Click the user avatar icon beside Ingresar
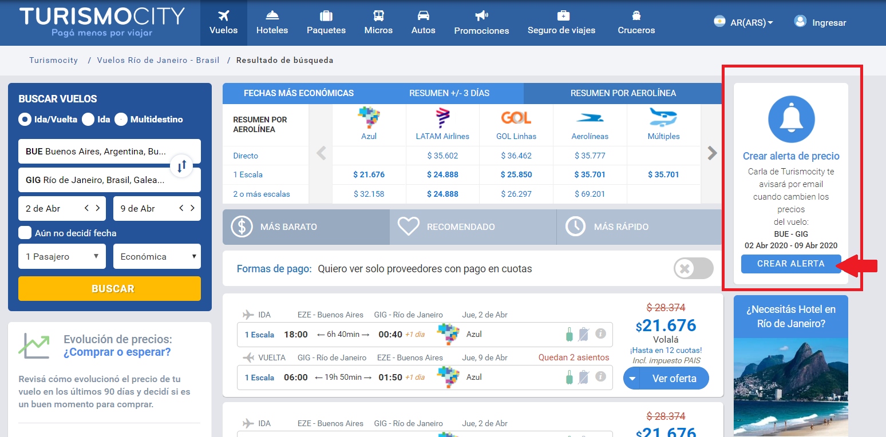 tap(800, 22)
